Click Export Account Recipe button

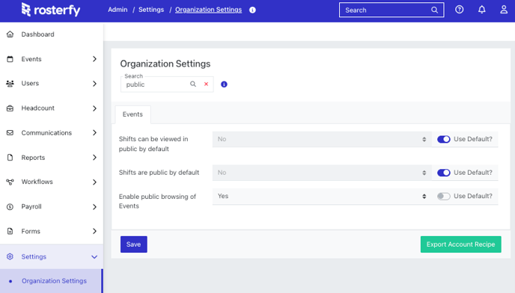tap(460, 244)
